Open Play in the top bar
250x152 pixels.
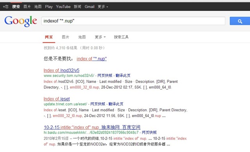[49, 7]
